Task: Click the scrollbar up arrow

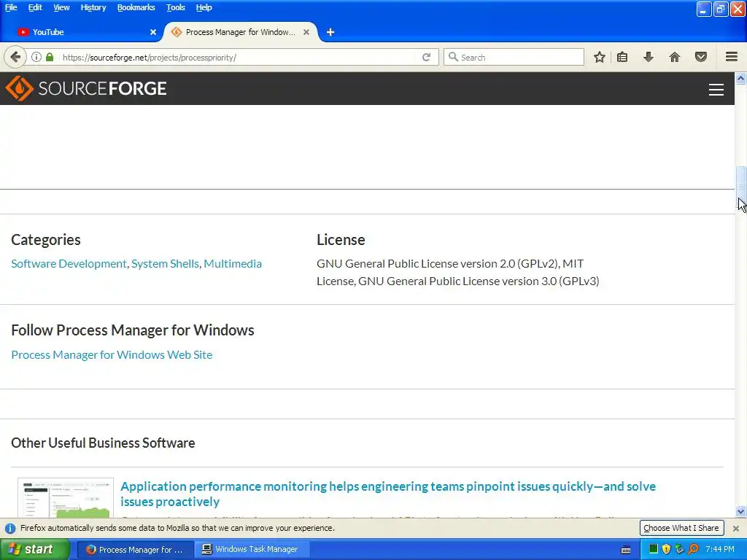Action: coord(740,78)
